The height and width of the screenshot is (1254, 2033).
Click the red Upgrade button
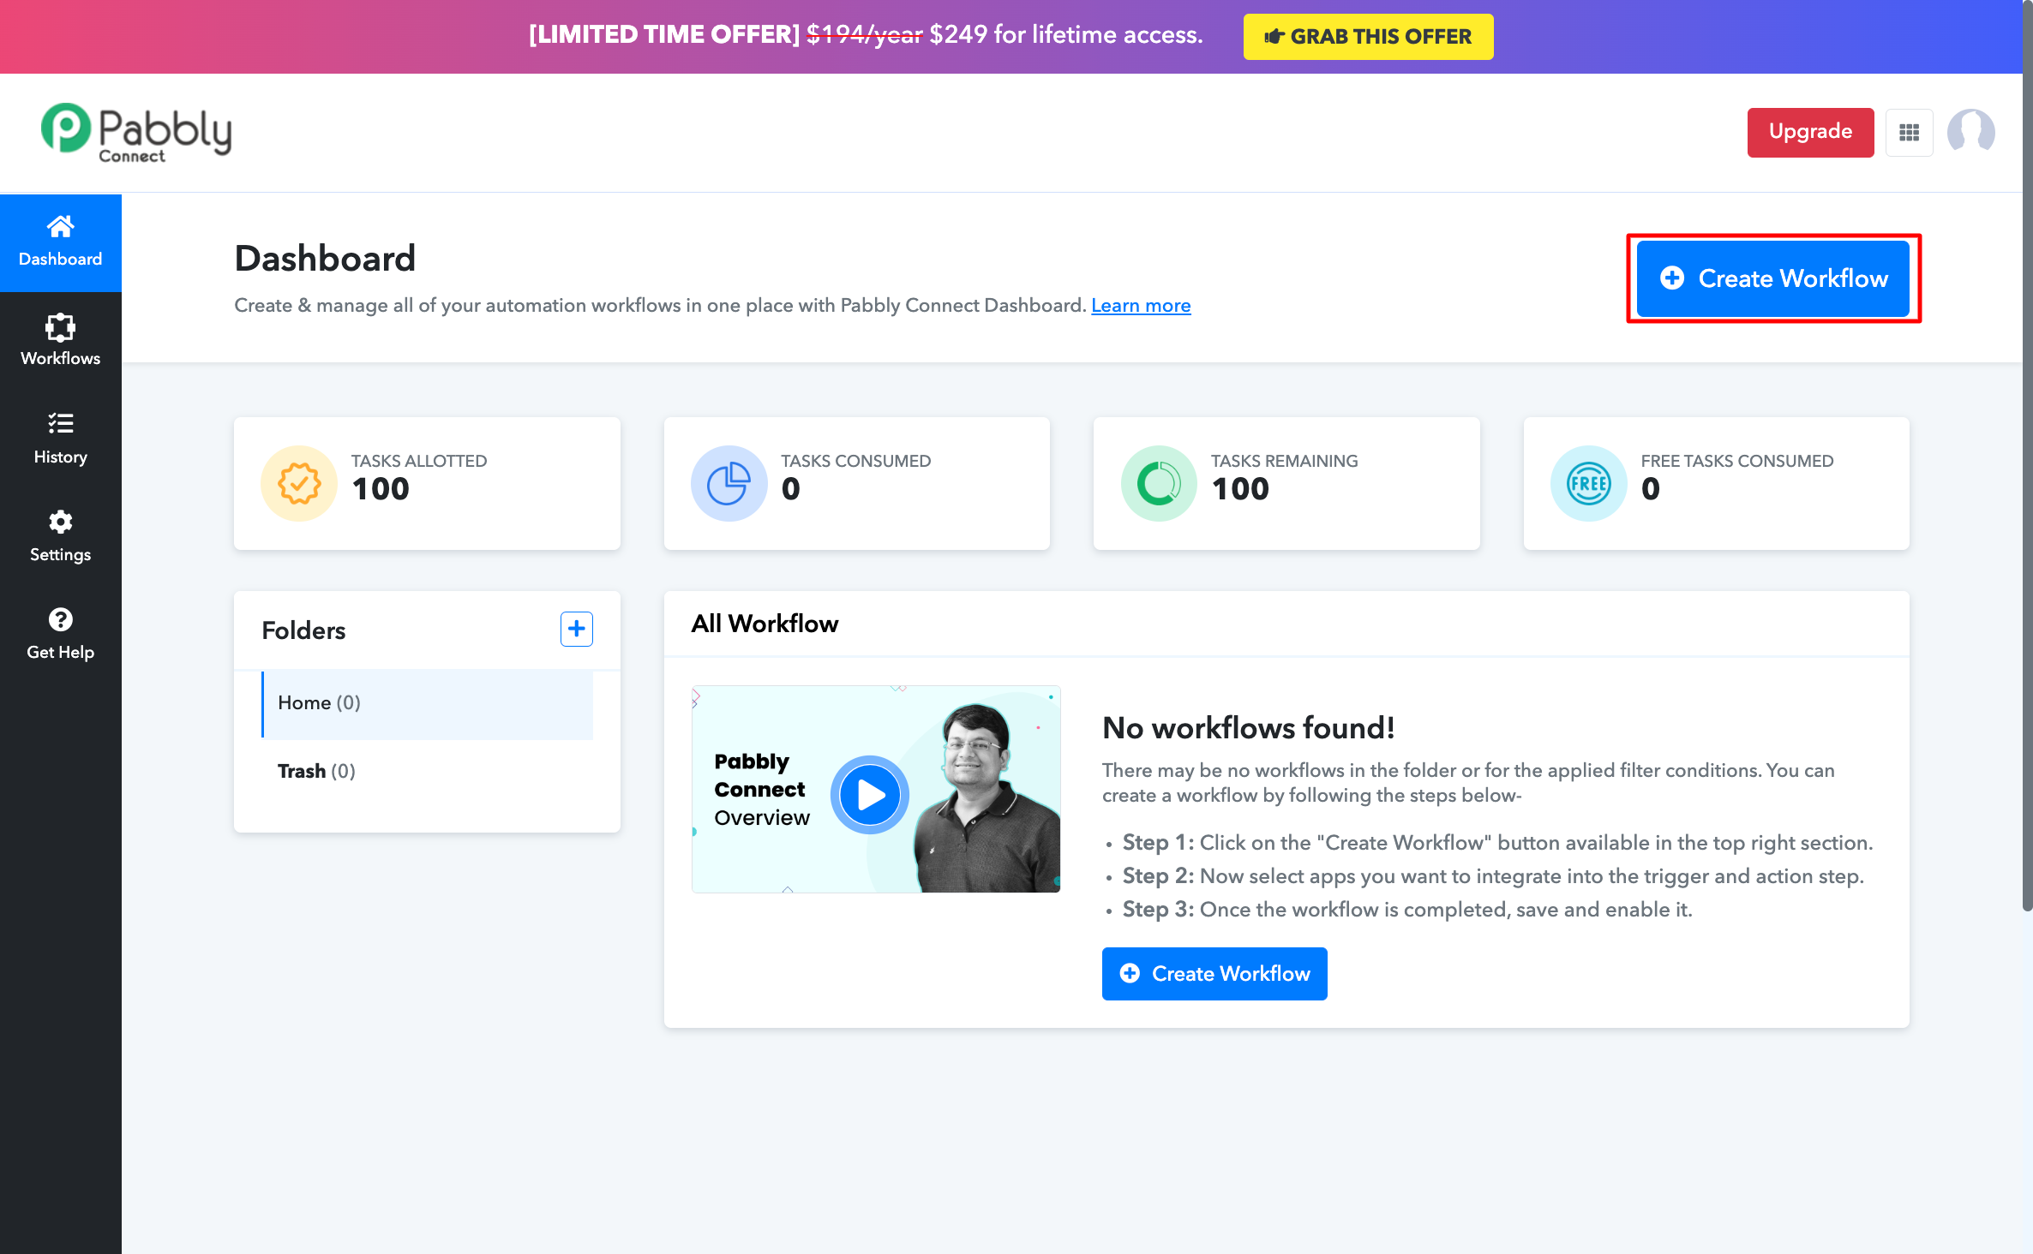[1810, 132]
